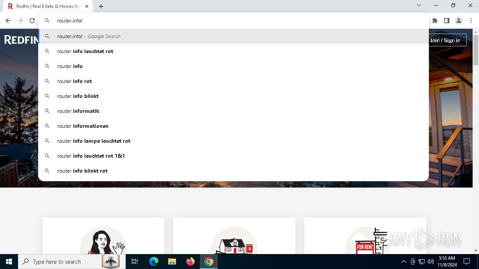479x269 pixels.
Task: Launch Microsoft Edge from taskbar
Action: click(154, 262)
